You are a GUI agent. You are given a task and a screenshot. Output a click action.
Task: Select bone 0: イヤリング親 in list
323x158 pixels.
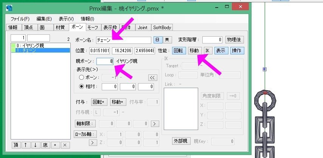(40, 45)
